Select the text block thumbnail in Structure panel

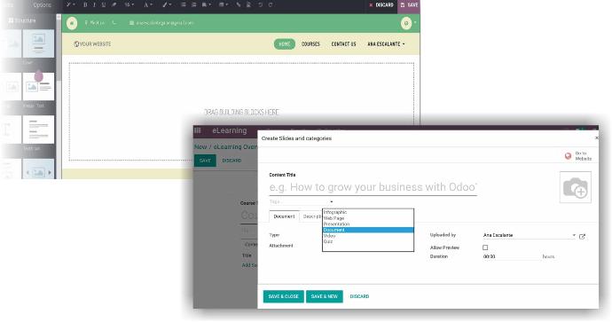[x=38, y=130]
